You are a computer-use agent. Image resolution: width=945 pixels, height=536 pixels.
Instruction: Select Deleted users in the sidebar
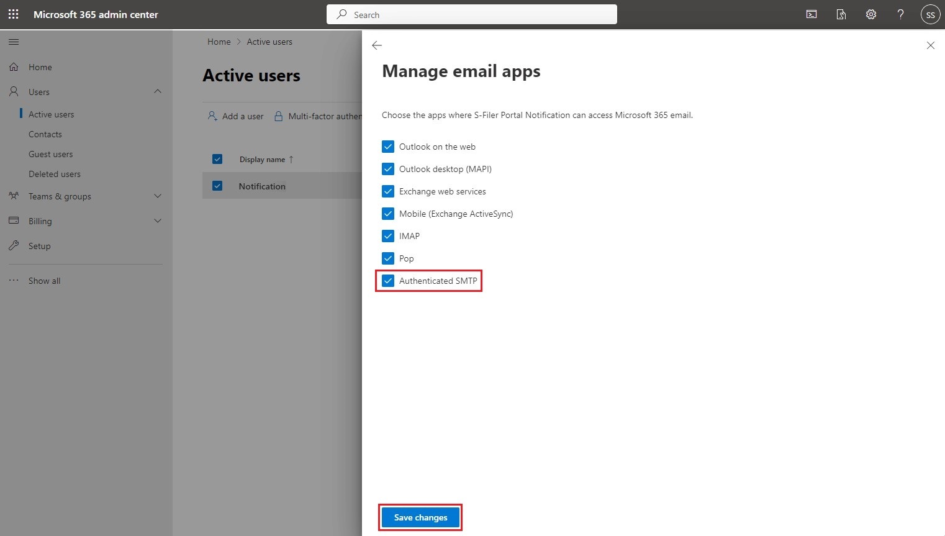[55, 173]
